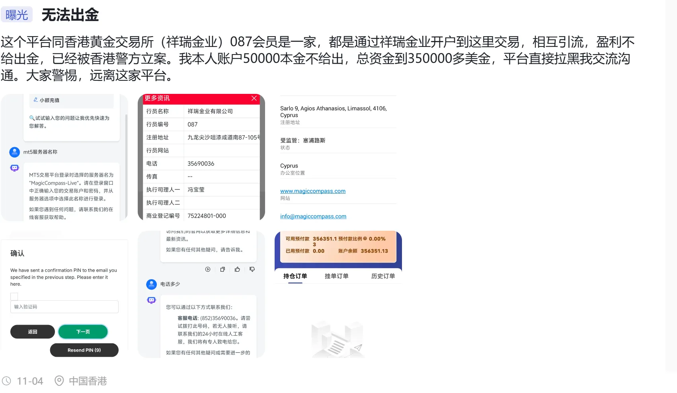The image size is (677, 393).
Task: Click the 曝光 tag label
Action: point(17,15)
